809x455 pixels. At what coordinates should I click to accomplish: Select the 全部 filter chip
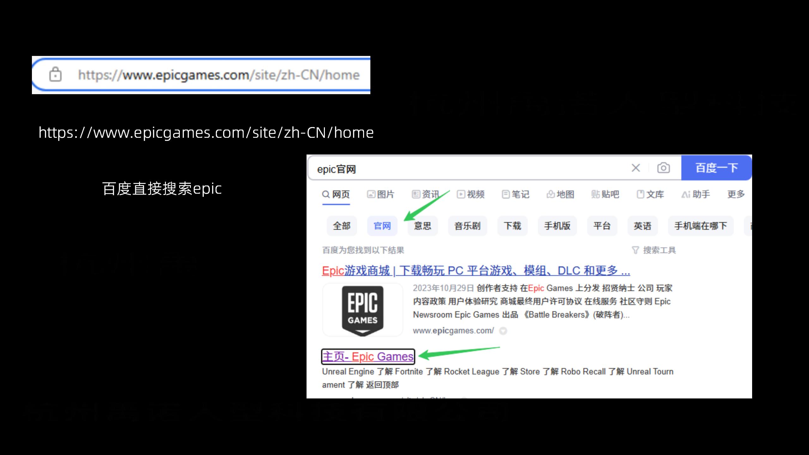point(342,226)
